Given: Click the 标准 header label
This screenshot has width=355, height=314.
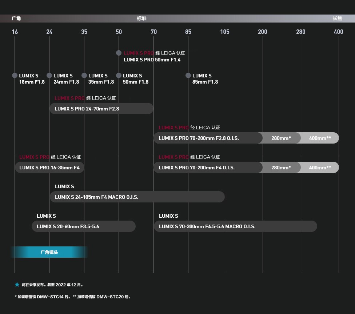Looking at the screenshot, I should [x=142, y=18].
